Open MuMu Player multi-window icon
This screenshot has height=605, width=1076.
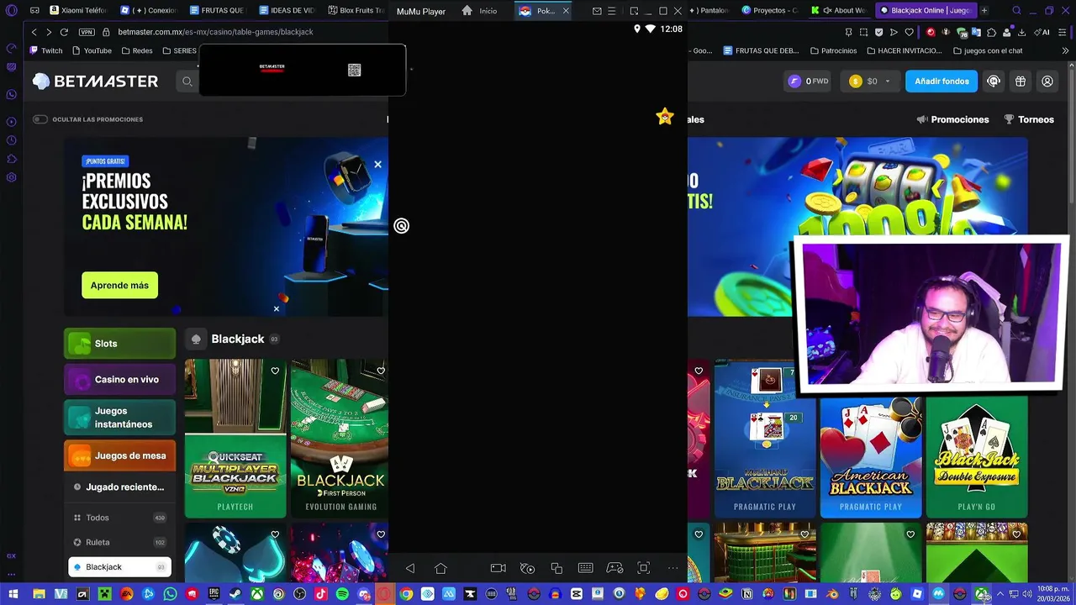point(556,568)
